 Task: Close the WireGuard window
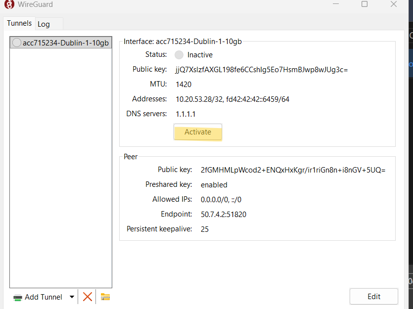click(x=394, y=4)
